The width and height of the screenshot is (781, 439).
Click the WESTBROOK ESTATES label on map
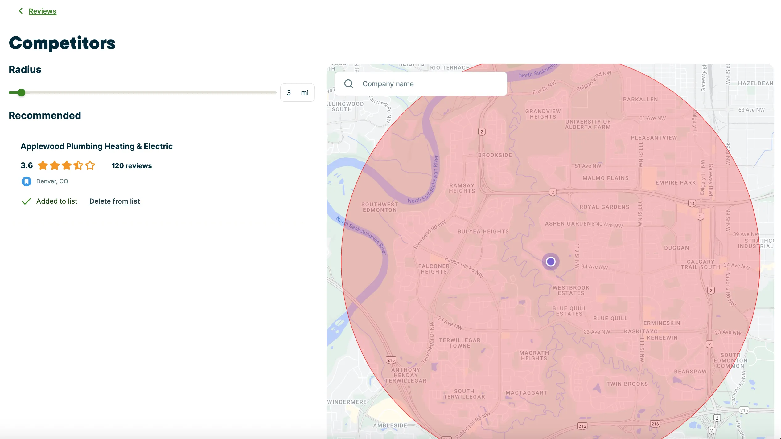pyautogui.click(x=571, y=290)
